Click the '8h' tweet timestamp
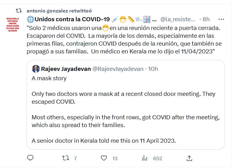This screenshot has height=168, width=233. [x=206, y=19]
